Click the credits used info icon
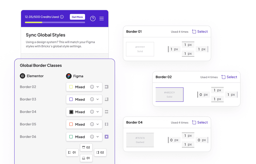Screen dimensions: 256x164 click(62, 17)
